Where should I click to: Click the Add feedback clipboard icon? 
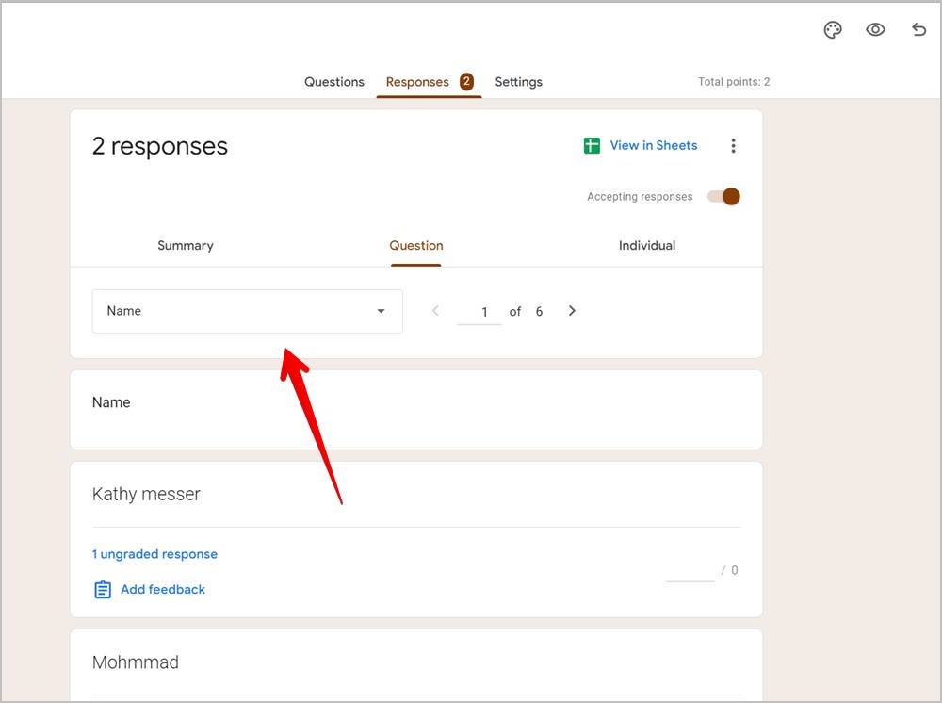(103, 589)
